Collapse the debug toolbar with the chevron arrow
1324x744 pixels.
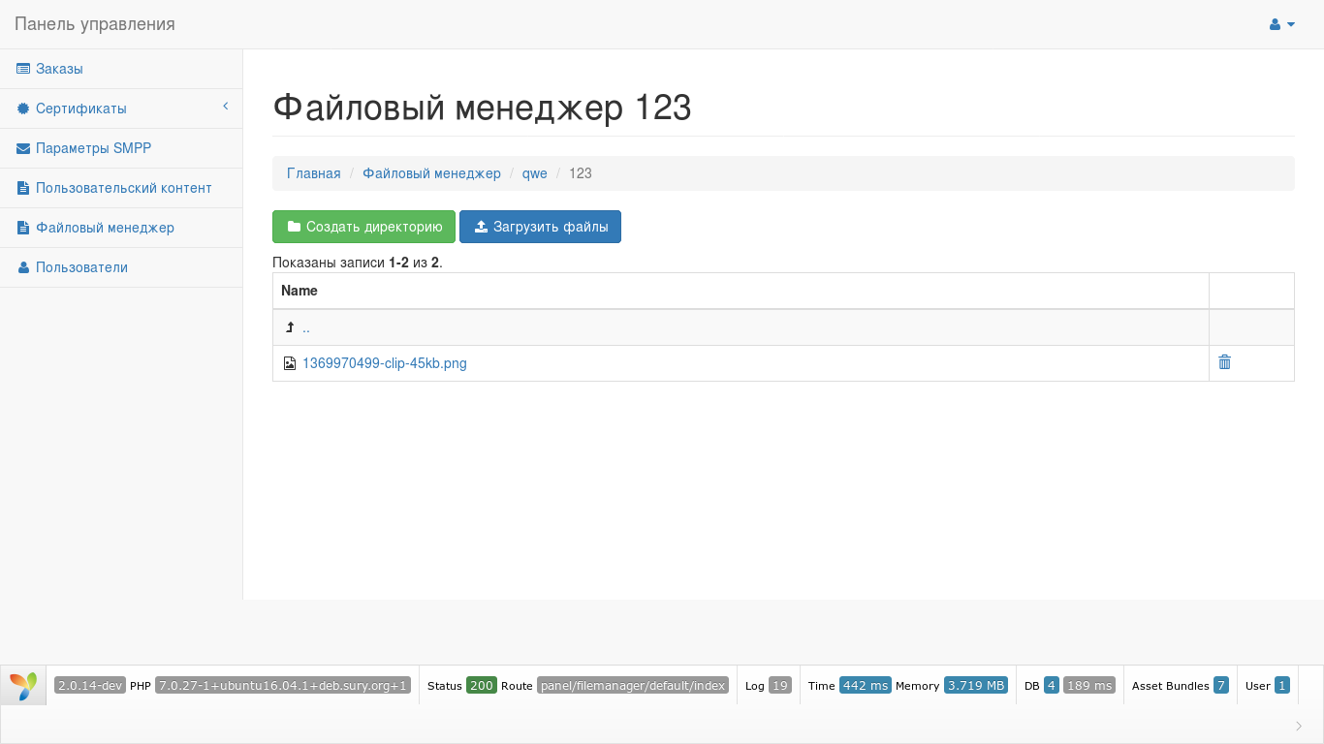tap(1300, 726)
